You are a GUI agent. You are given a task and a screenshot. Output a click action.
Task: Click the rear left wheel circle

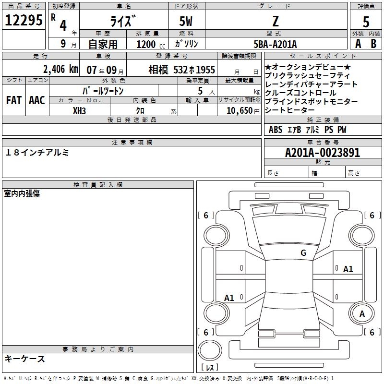pyautogui.click(x=216, y=313)
